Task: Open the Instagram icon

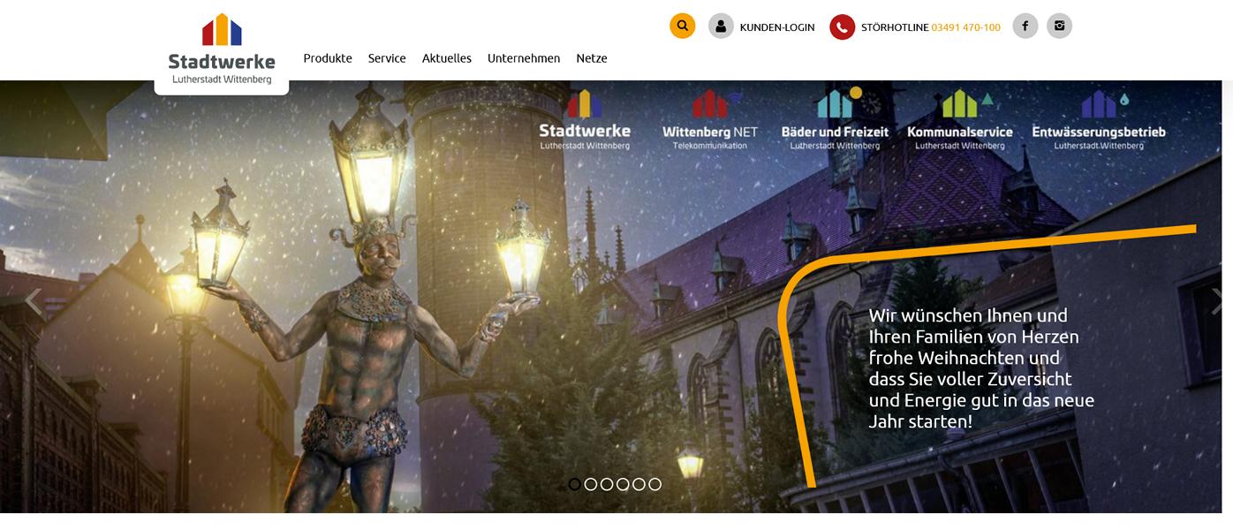Action: pos(1059,26)
